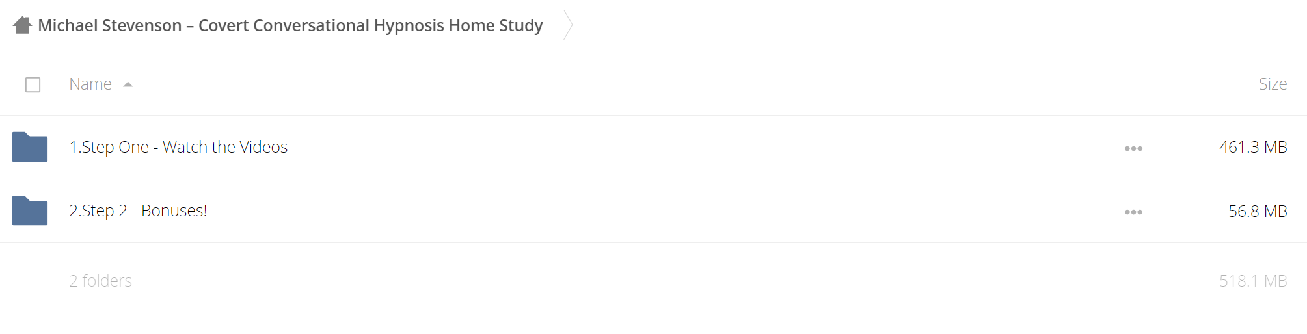The image size is (1307, 334).
Task: Click the breadcrumb chevron separator
Action: pyautogui.click(x=568, y=25)
